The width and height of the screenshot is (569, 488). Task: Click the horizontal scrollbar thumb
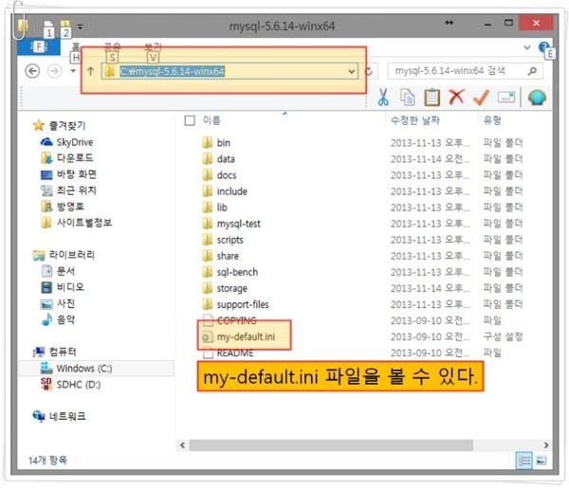coord(331,444)
